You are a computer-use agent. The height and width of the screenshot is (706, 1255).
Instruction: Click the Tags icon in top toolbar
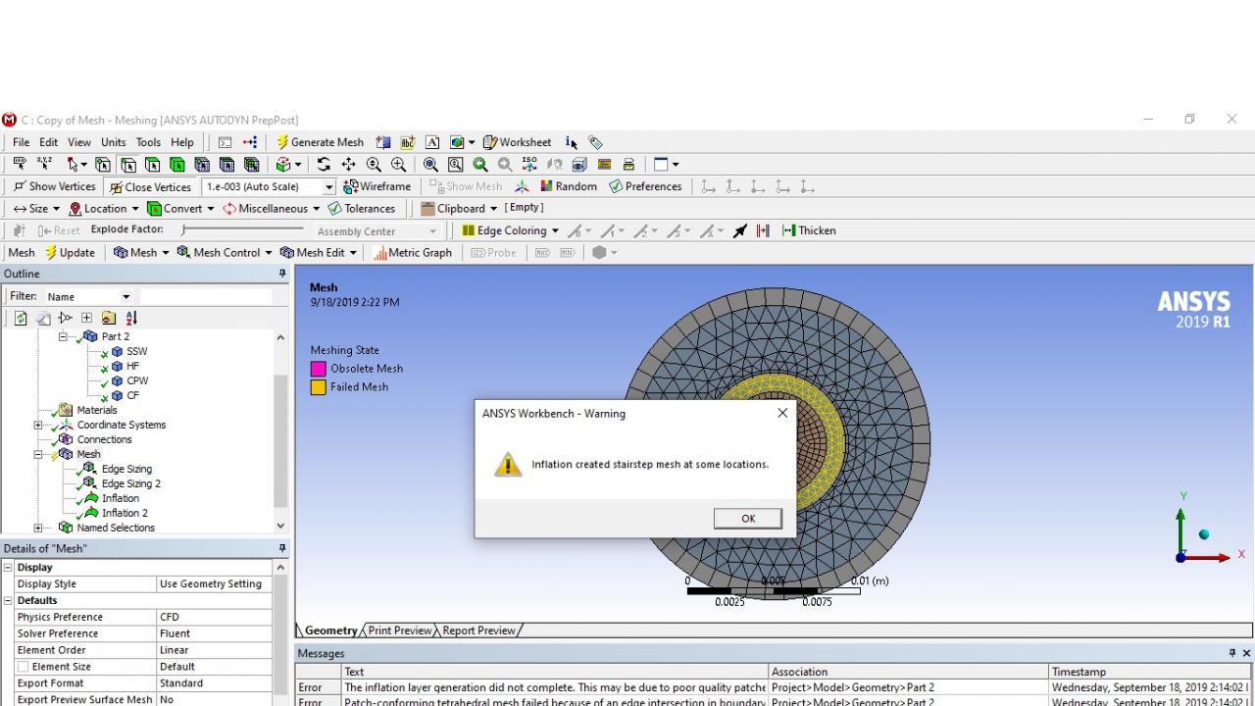595,142
